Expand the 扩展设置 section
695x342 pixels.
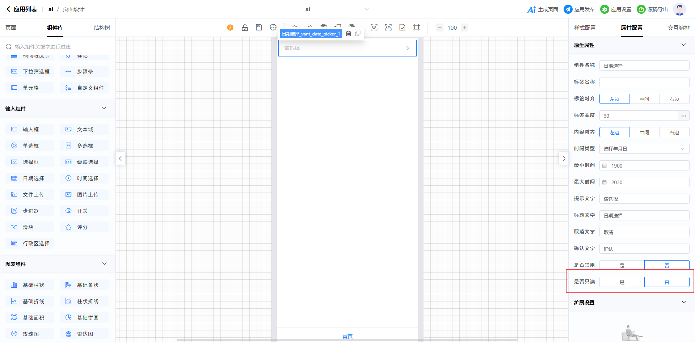pyautogui.click(x=683, y=302)
